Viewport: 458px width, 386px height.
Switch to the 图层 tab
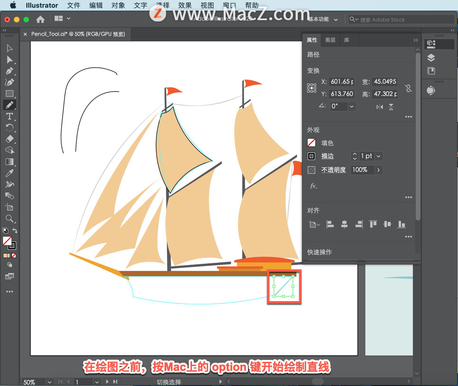pos(330,40)
